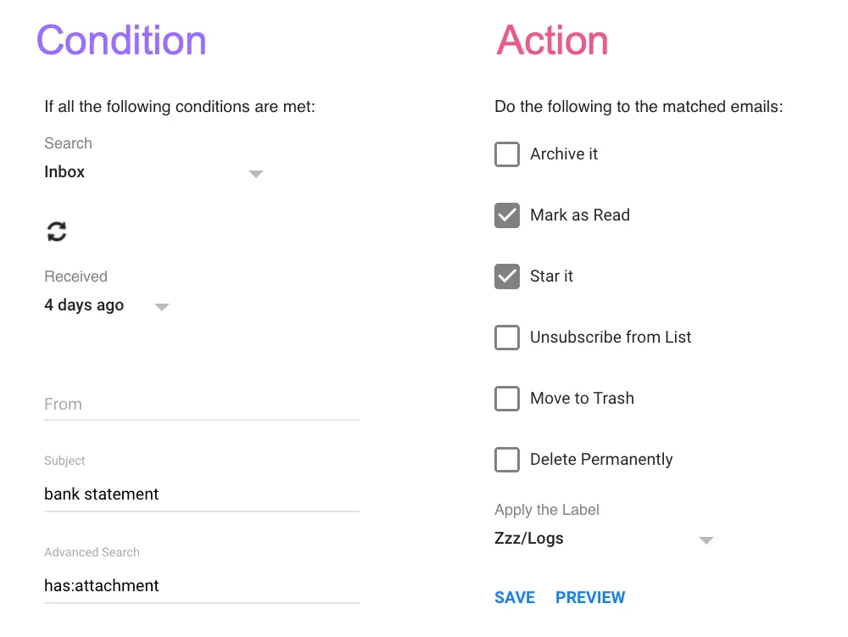Select the Subject field containing bank statement
The height and width of the screenshot is (637, 848).
click(201, 495)
